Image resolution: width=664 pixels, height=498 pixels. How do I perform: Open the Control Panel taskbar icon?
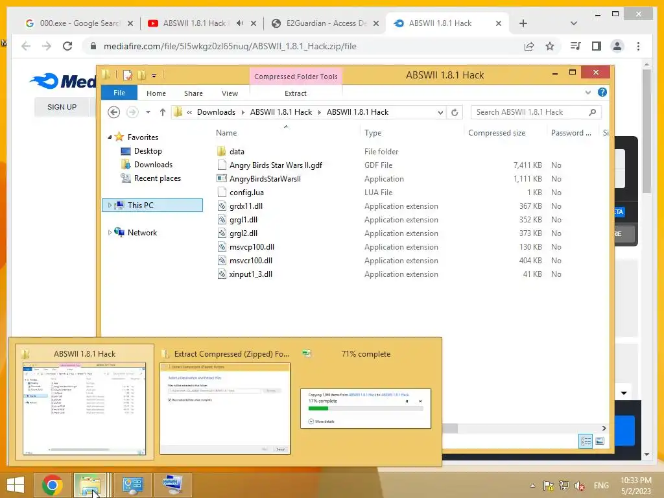tap(132, 485)
